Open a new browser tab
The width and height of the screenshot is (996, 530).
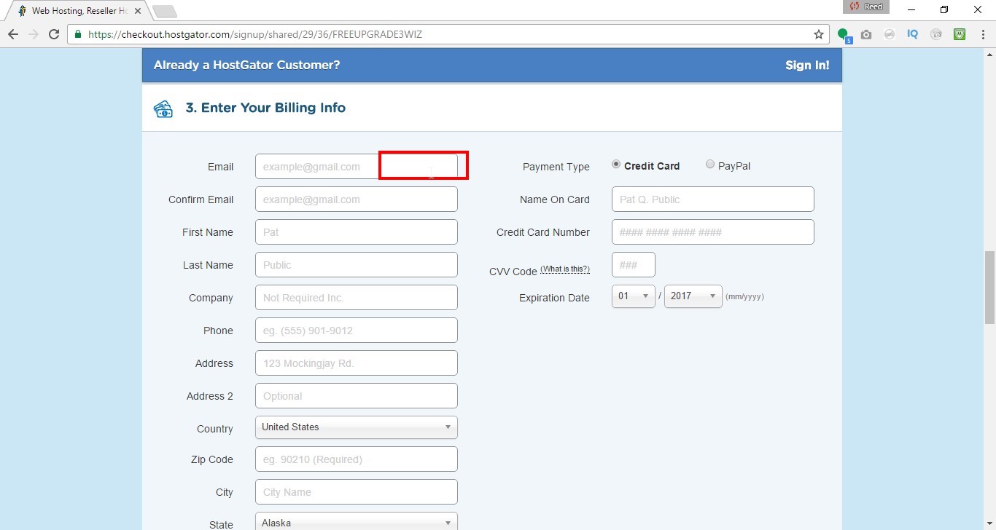165,11
